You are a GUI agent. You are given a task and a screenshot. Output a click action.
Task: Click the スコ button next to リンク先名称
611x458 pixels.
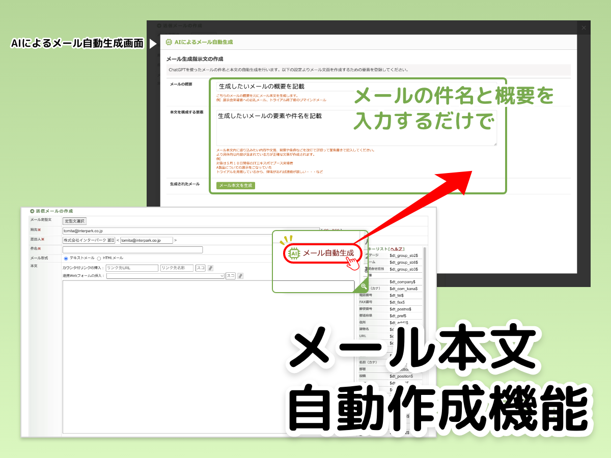click(201, 268)
